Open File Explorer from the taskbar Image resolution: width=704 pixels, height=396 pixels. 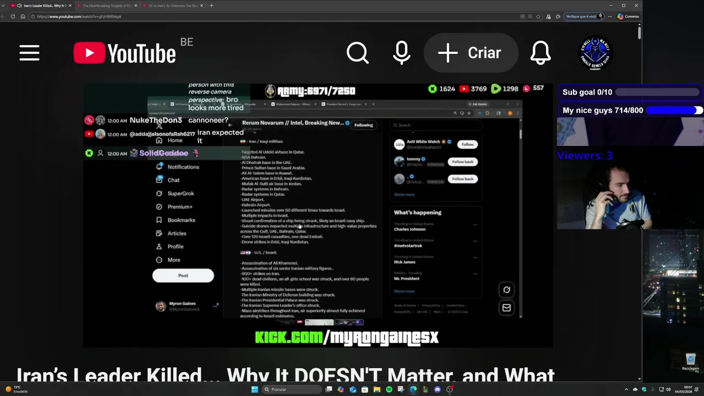click(377, 389)
